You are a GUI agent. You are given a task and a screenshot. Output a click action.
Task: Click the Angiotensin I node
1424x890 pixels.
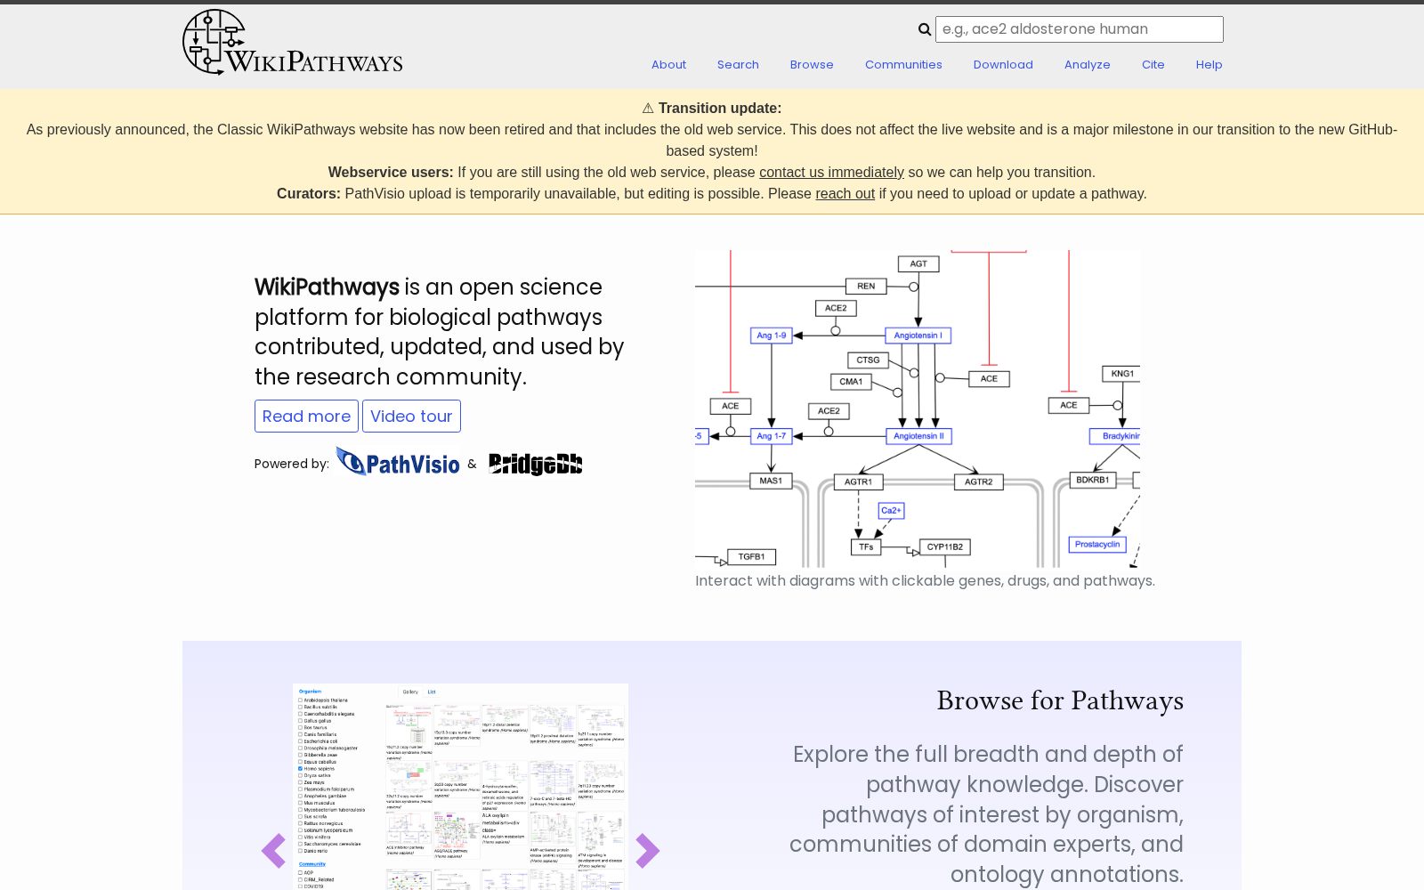[918, 336]
